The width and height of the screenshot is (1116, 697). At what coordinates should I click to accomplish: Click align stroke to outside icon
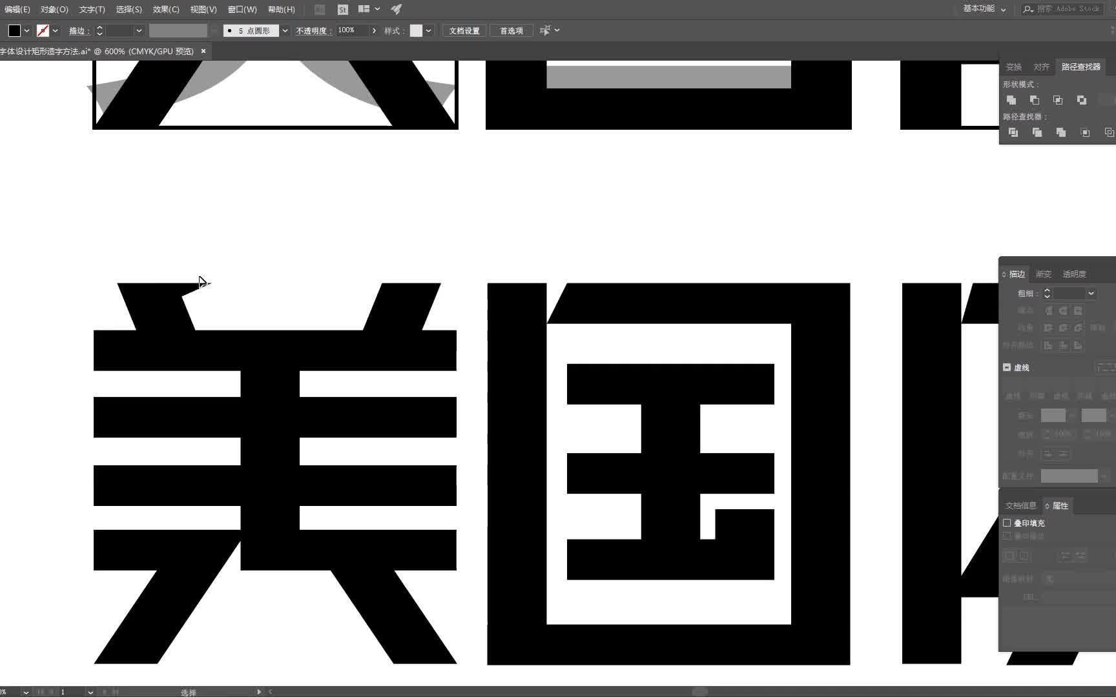click(1078, 345)
